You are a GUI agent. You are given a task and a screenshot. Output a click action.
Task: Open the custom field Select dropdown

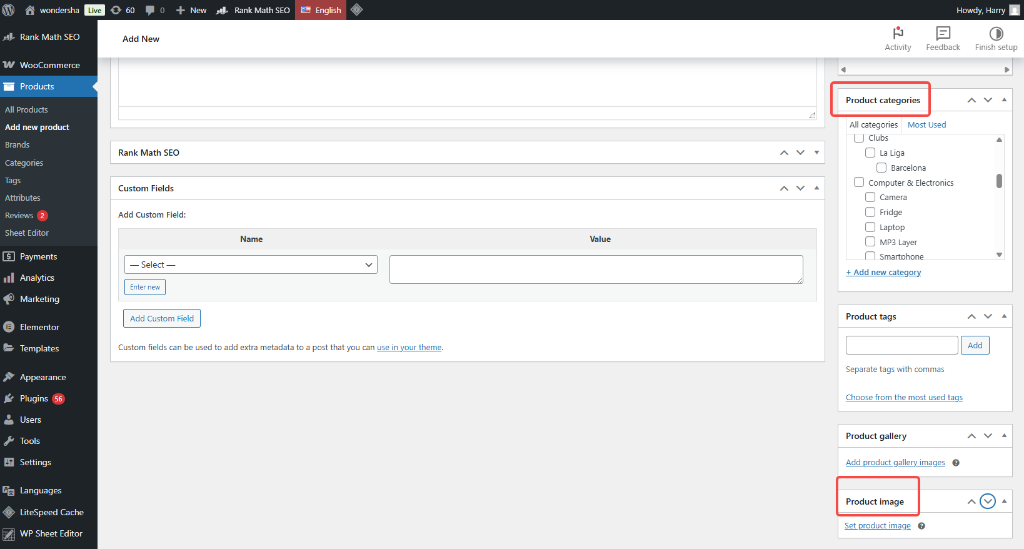pyautogui.click(x=251, y=264)
